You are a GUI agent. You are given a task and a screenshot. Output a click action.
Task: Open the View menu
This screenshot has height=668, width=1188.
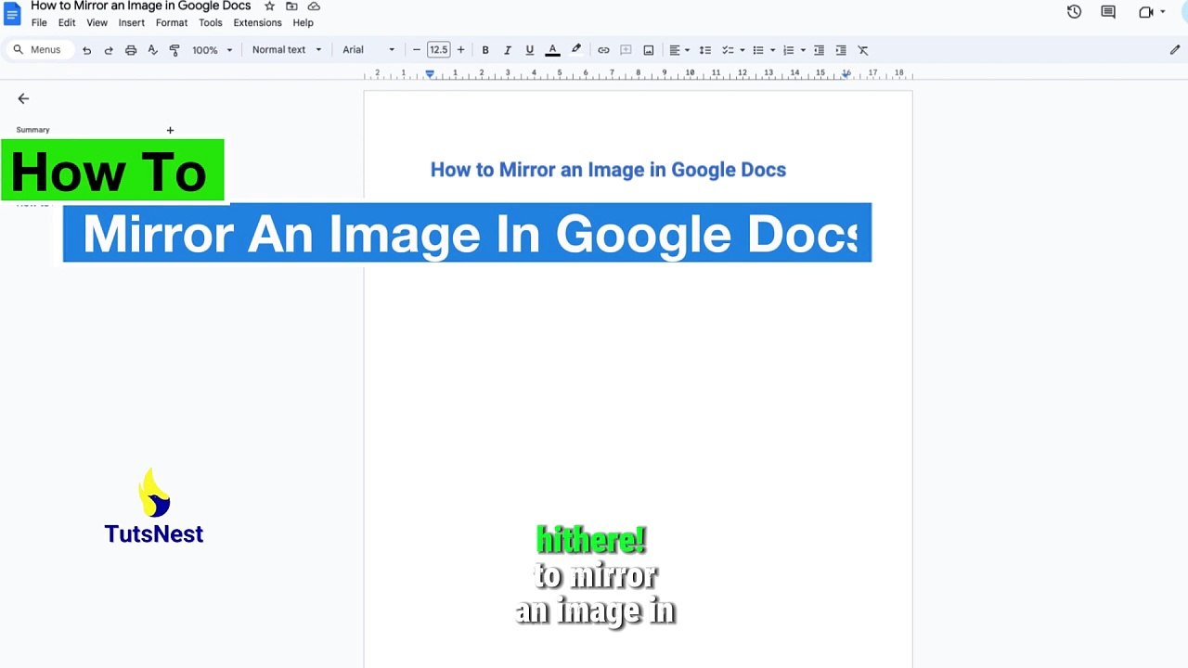point(97,23)
